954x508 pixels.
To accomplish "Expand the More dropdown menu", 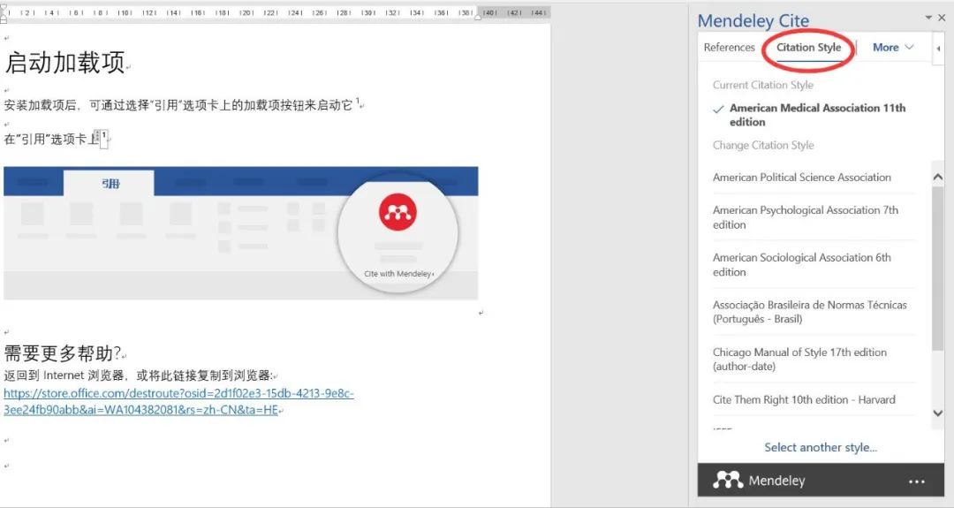I will [893, 48].
